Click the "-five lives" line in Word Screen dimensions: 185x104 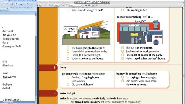(x=8, y=66)
